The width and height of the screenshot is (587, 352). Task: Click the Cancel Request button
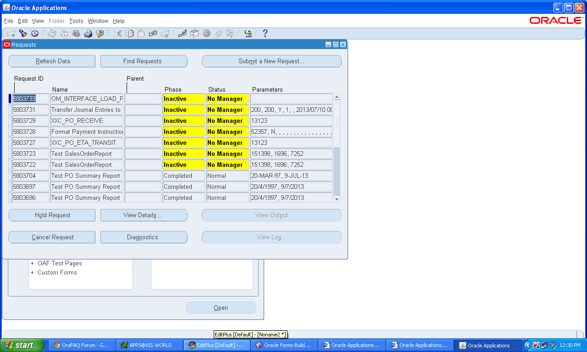tap(52, 237)
